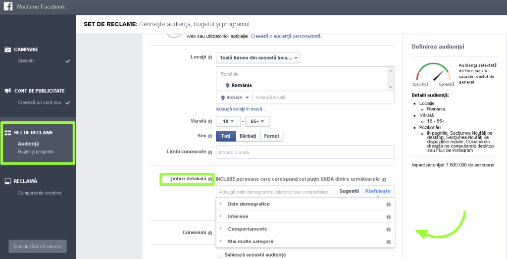This screenshot has height=259, width=507.
Task: Open the minimum age 18 dropdown
Action: pos(228,122)
